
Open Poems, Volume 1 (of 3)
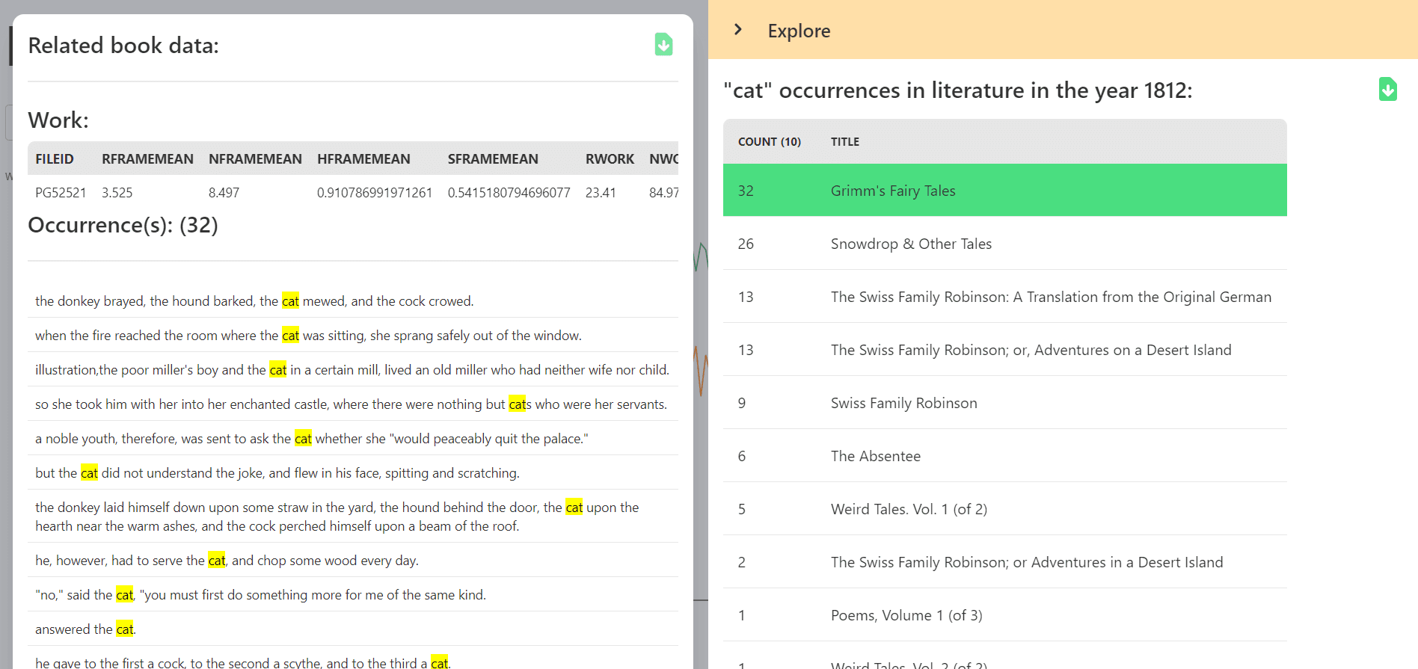pos(906,615)
